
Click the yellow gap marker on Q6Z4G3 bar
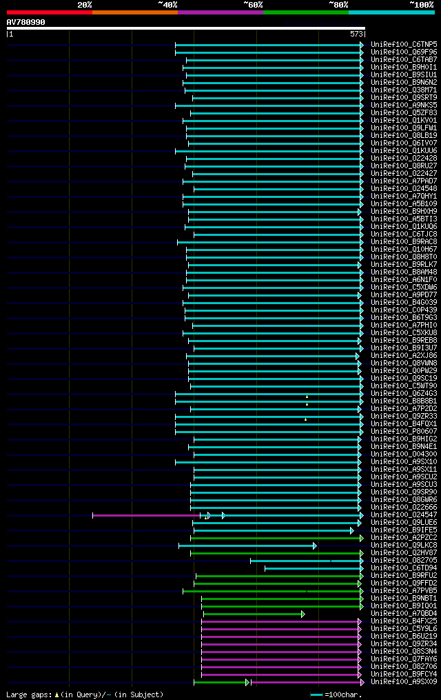point(307,397)
